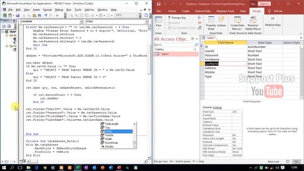Collapse VBAProject tree node
The height and width of the screenshot is (171, 304).
[x=3, y=32]
